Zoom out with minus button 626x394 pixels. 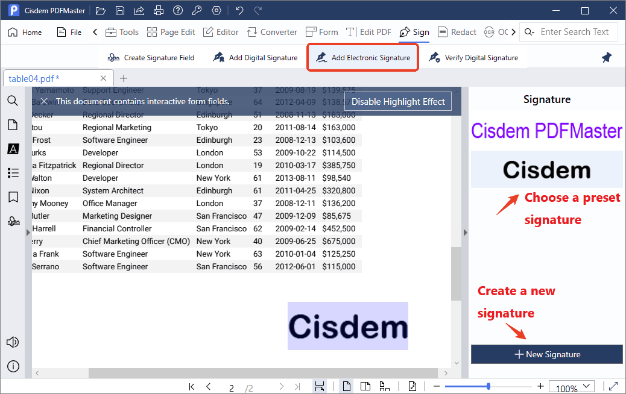437,386
